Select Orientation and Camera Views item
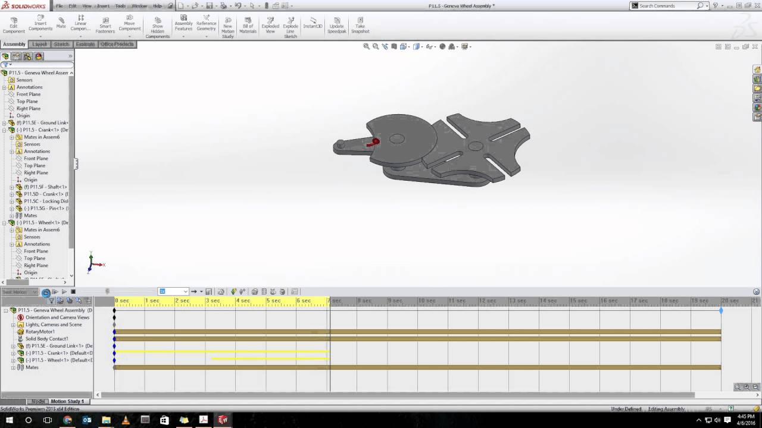The image size is (762, 428). (57, 317)
